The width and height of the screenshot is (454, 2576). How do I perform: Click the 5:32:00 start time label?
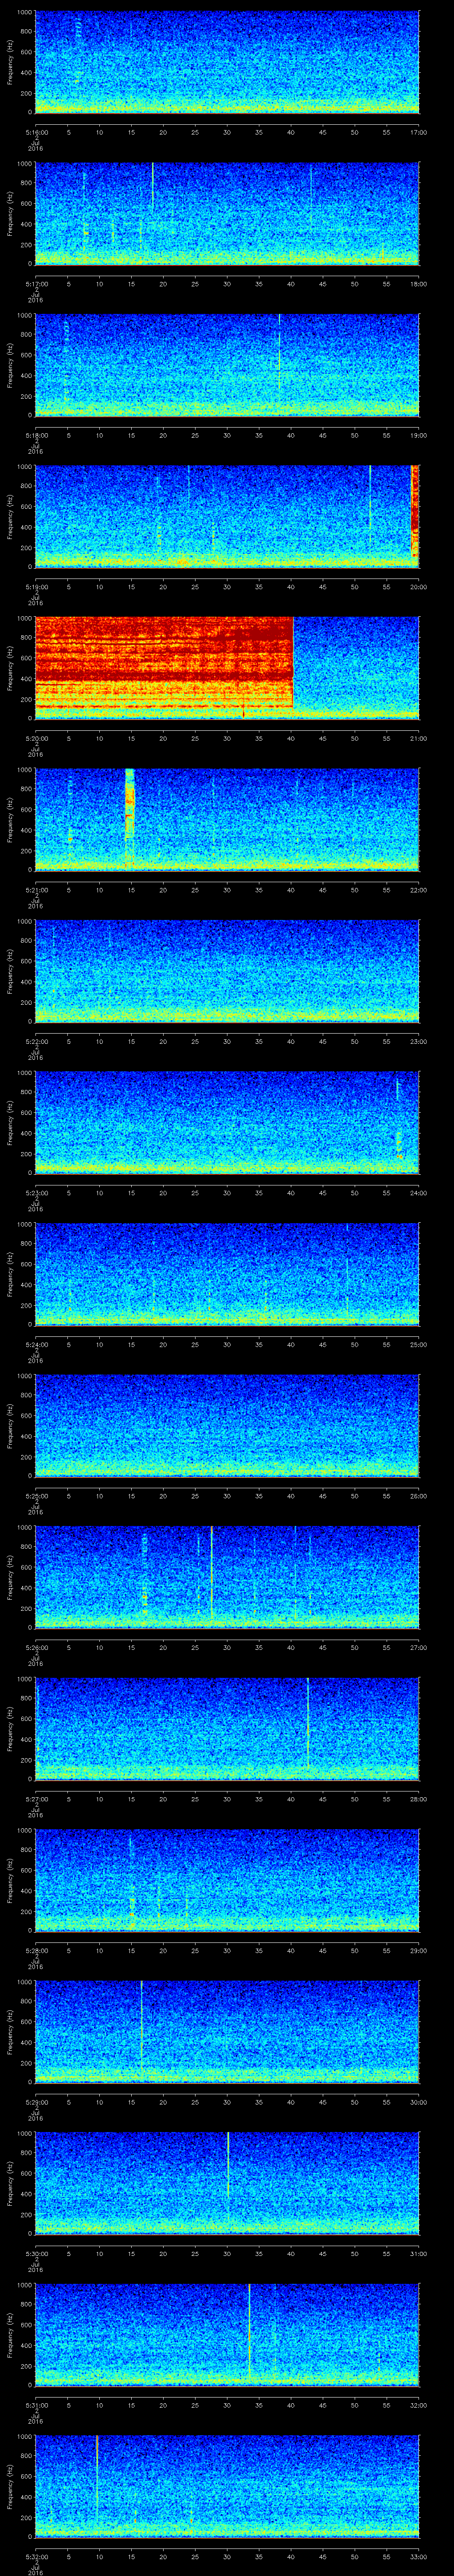click(x=36, y=2556)
